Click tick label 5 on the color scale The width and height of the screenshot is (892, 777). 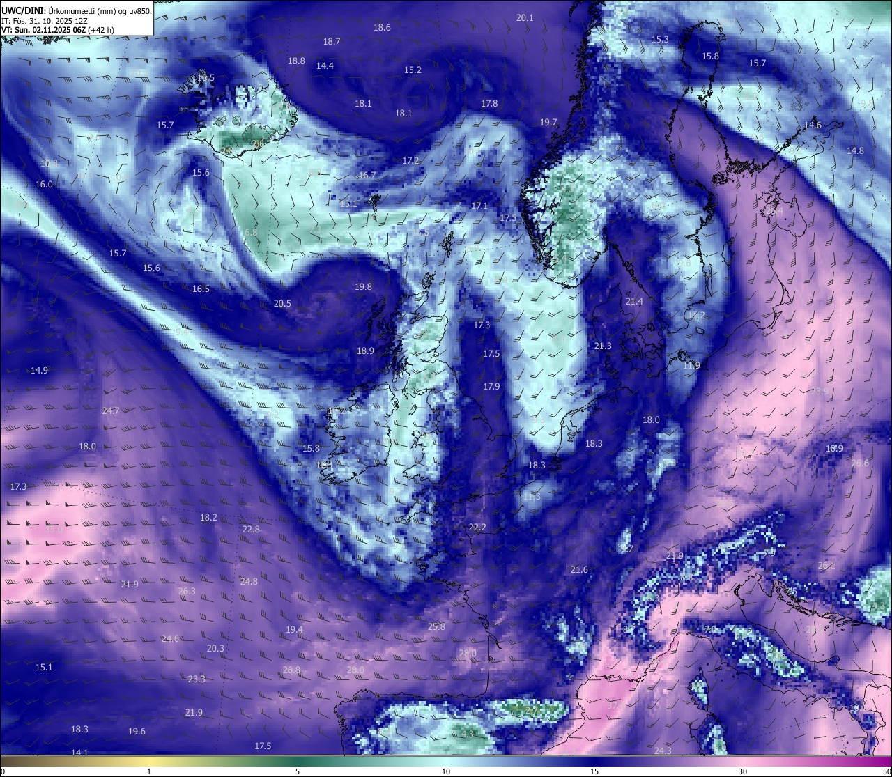tap(298, 771)
